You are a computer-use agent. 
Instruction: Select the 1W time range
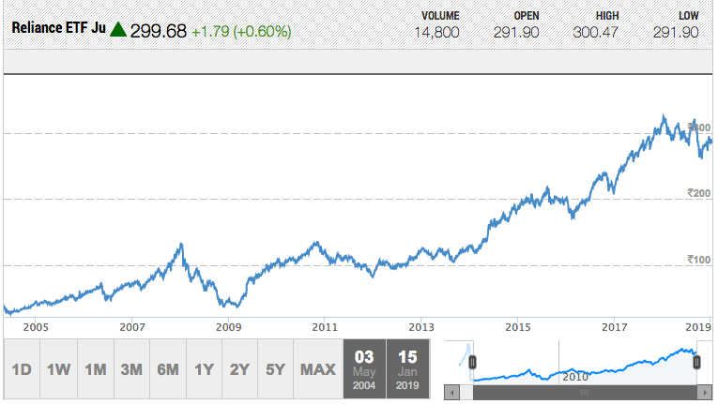(58, 368)
